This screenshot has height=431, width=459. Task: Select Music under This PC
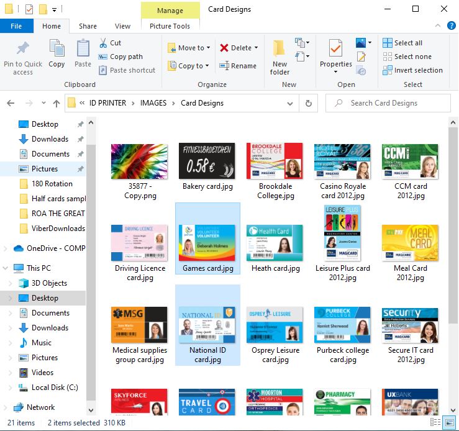tap(41, 343)
